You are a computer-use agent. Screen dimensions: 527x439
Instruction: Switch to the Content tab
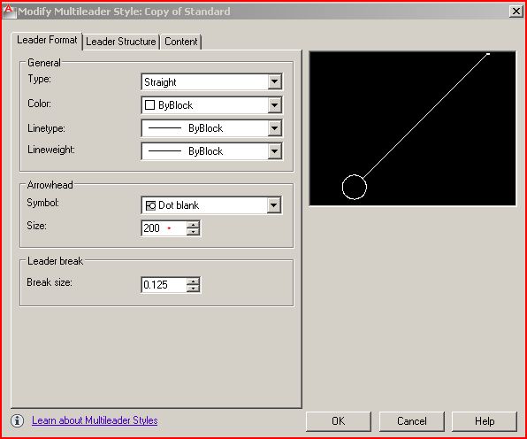(x=180, y=42)
